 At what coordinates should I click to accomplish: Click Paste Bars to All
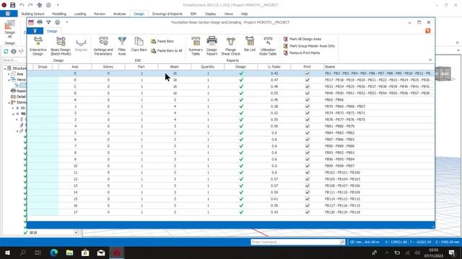click(167, 51)
